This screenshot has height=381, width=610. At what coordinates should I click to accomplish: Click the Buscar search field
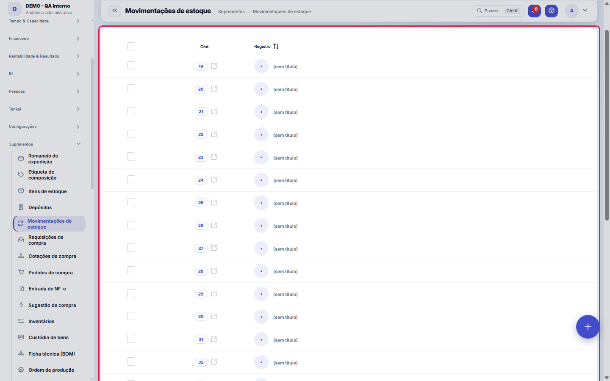(x=498, y=11)
